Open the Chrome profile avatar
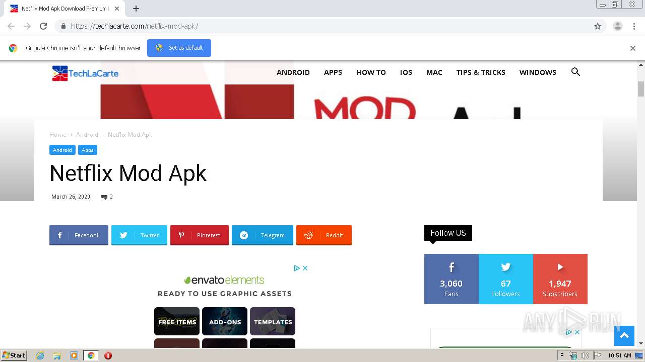Screen dimensions: 645x362 [617, 26]
